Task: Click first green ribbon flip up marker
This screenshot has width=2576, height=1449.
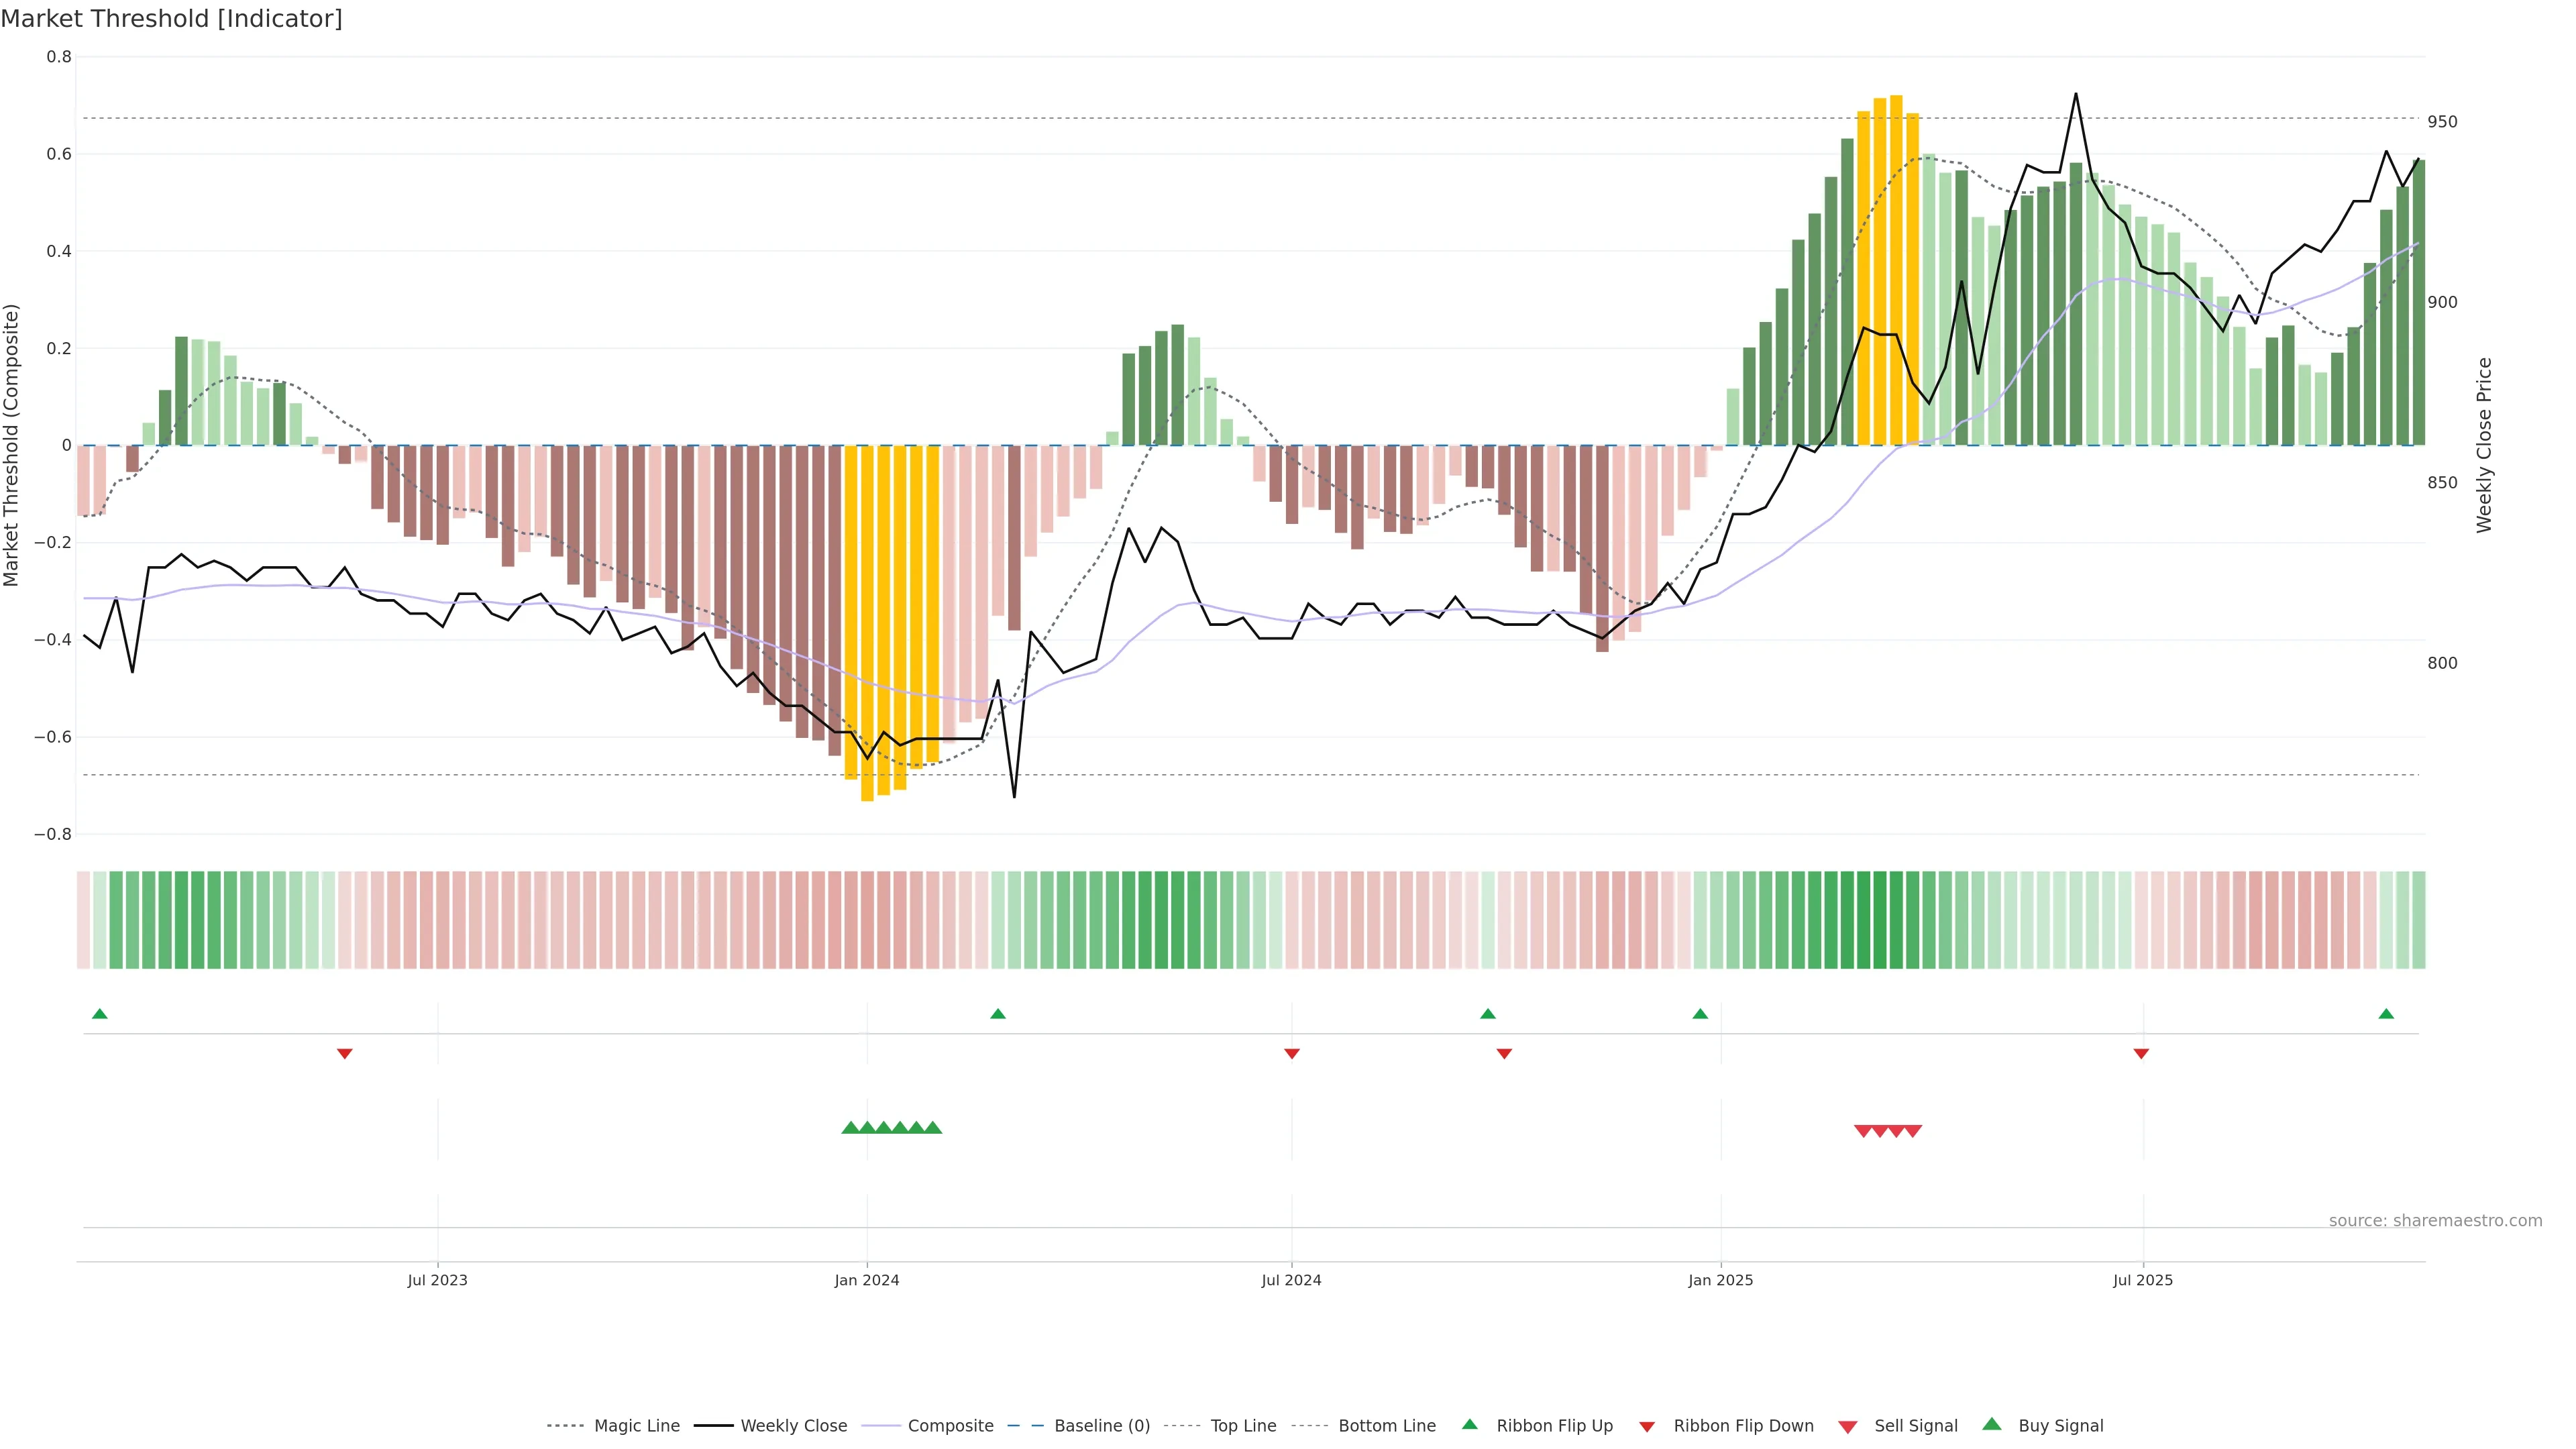Action: [99, 1014]
